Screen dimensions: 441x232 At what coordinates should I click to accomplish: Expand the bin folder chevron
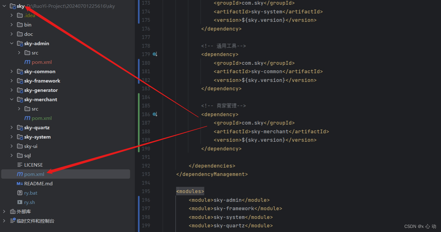[x=12, y=25]
